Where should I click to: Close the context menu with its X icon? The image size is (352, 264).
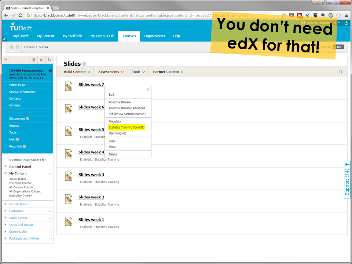(148, 89)
